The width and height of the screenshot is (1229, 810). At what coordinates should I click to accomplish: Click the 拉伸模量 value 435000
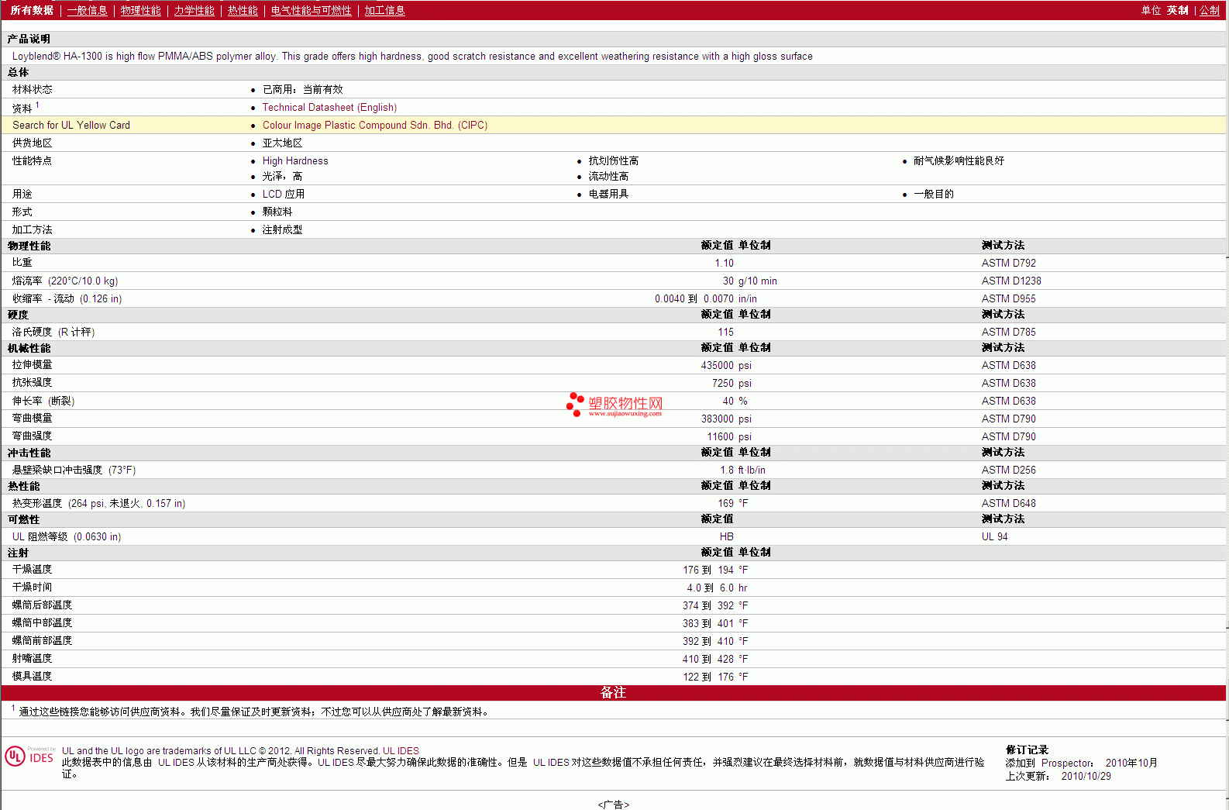(x=717, y=365)
